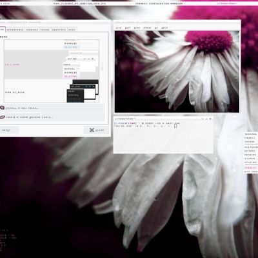Click the X icon on Close button
This screenshot has height=258, width=258.
coord(92,130)
